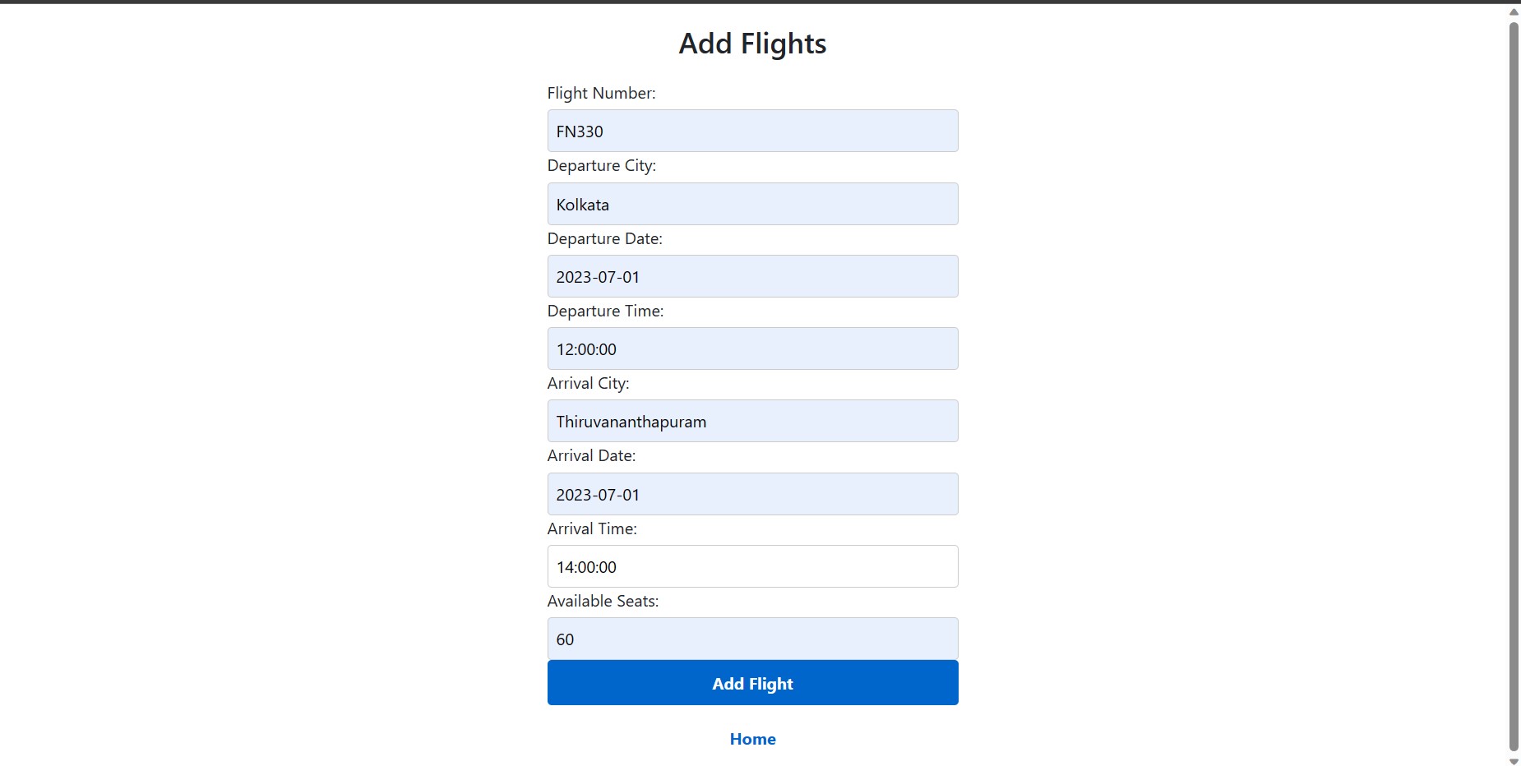Click the Add Flights page heading
The image size is (1521, 766).
[x=751, y=43]
